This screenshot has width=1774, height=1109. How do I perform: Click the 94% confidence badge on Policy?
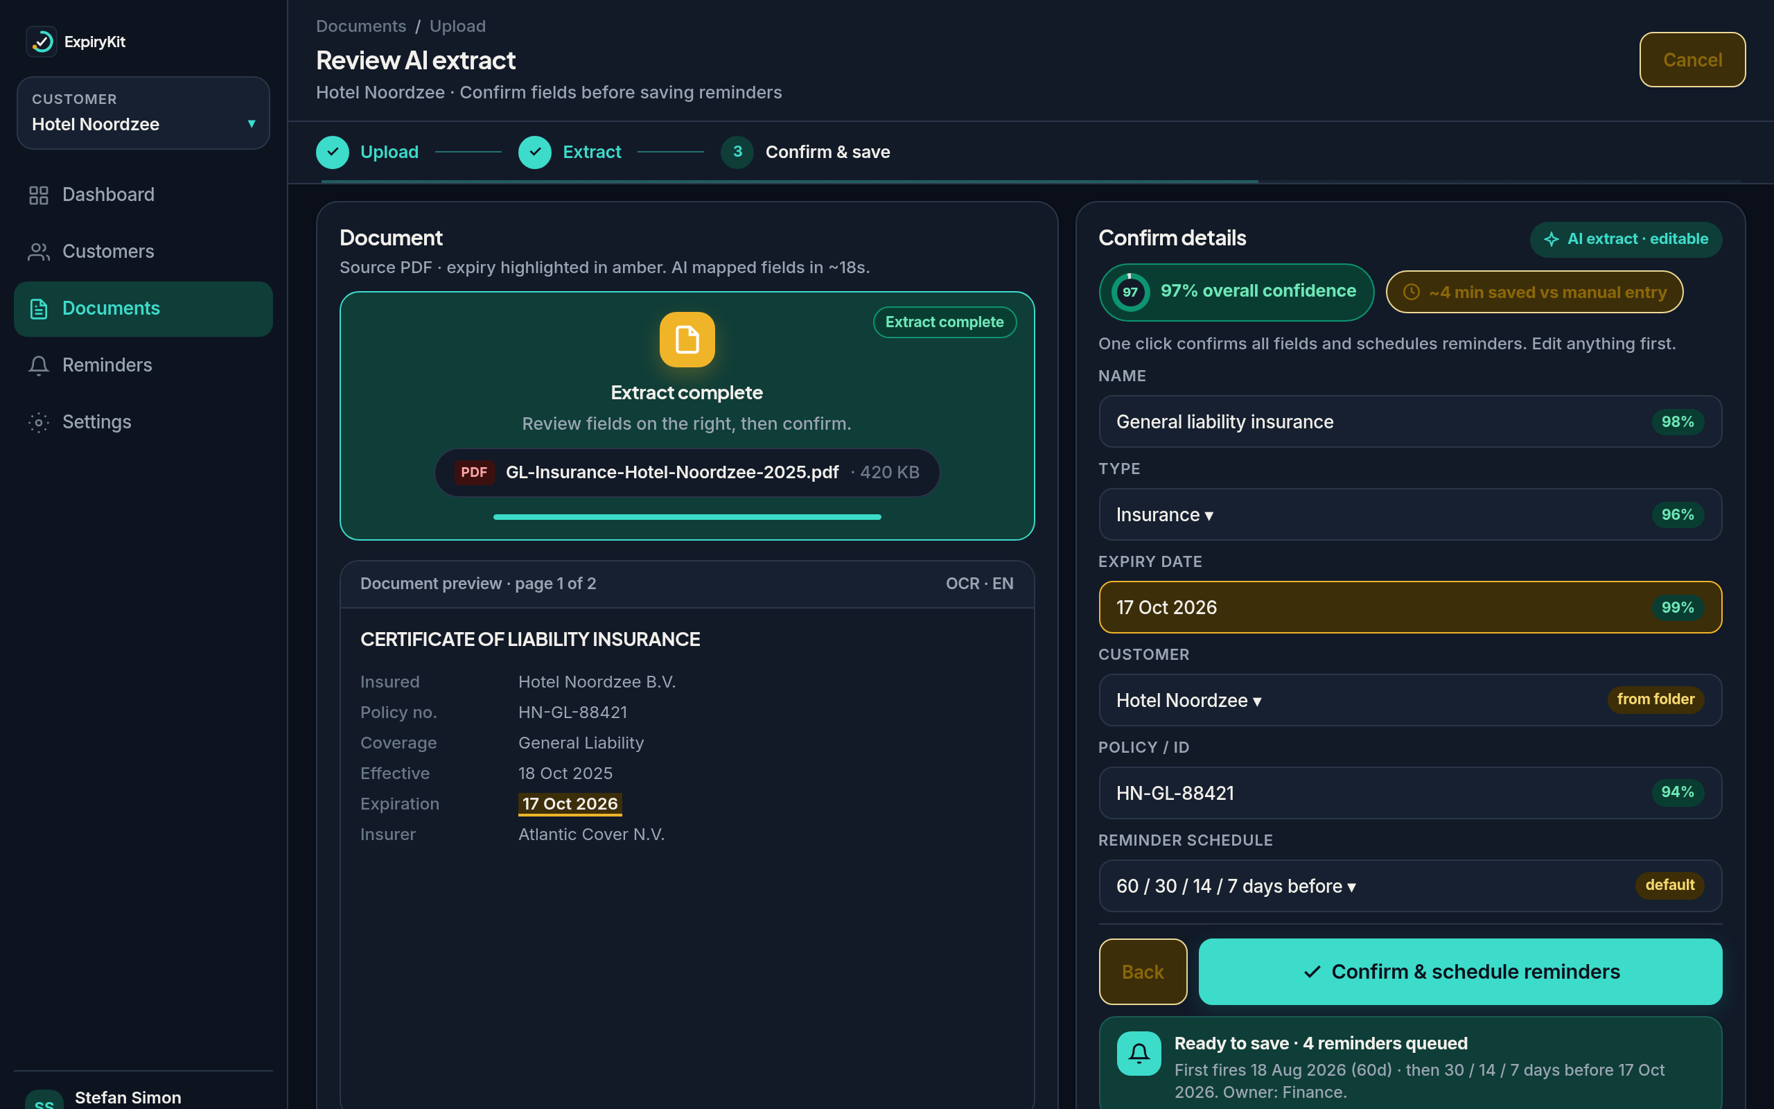1677,792
